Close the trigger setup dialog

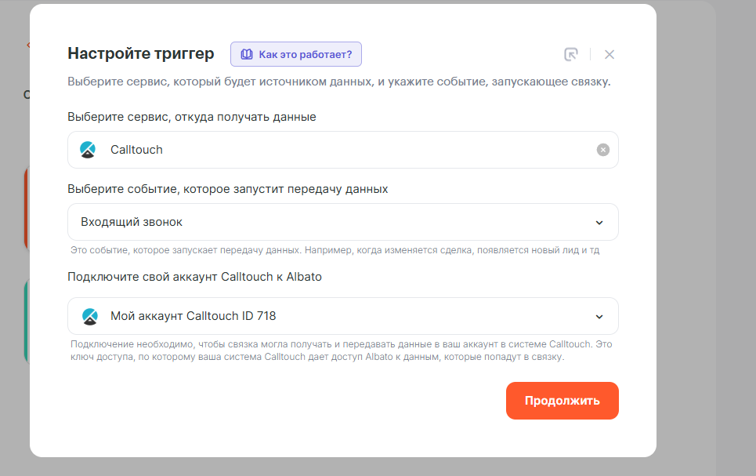610,54
